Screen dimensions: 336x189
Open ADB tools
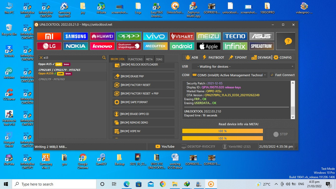(191, 57)
